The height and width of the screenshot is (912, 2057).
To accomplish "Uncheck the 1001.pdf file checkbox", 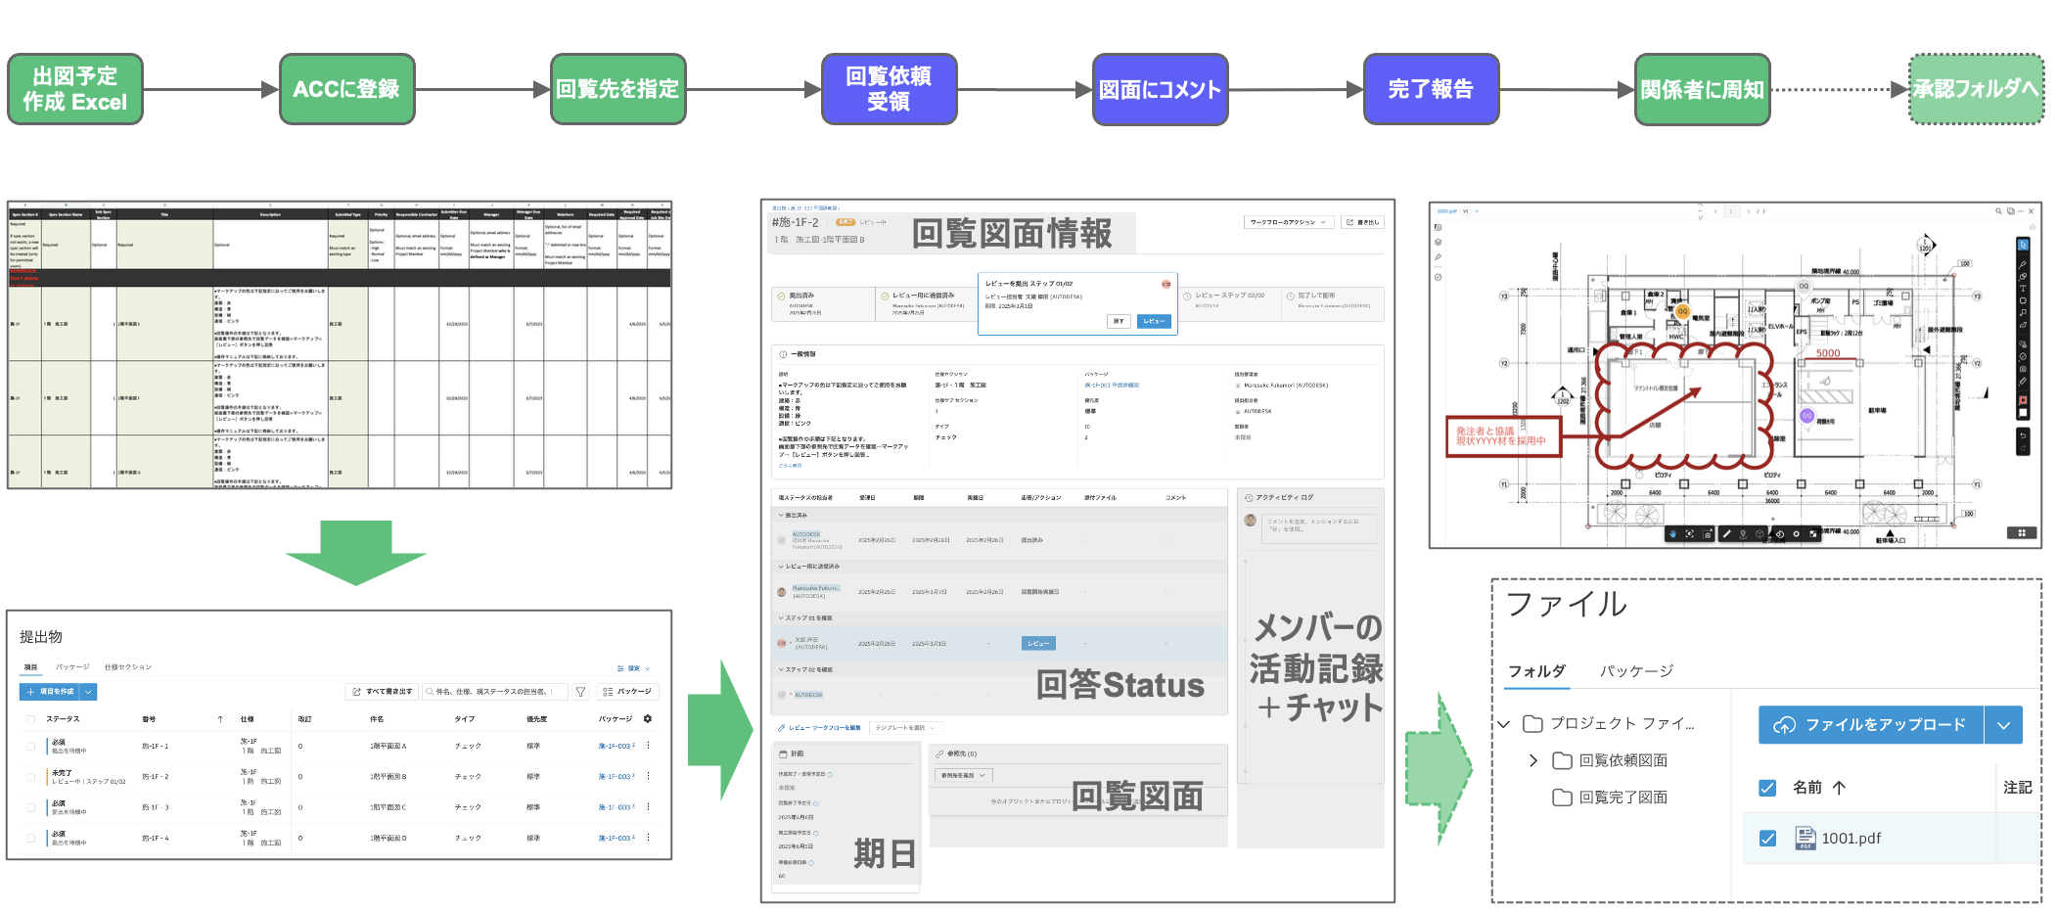I will [x=1767, y=839].
